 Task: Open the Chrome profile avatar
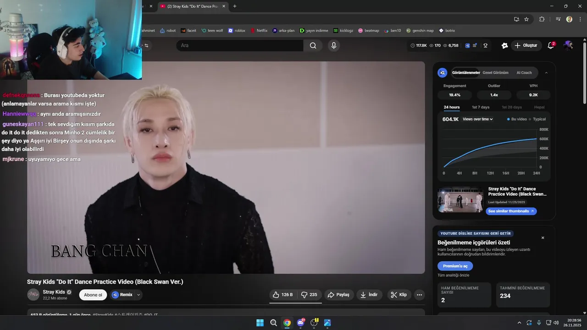coord(569,19)
